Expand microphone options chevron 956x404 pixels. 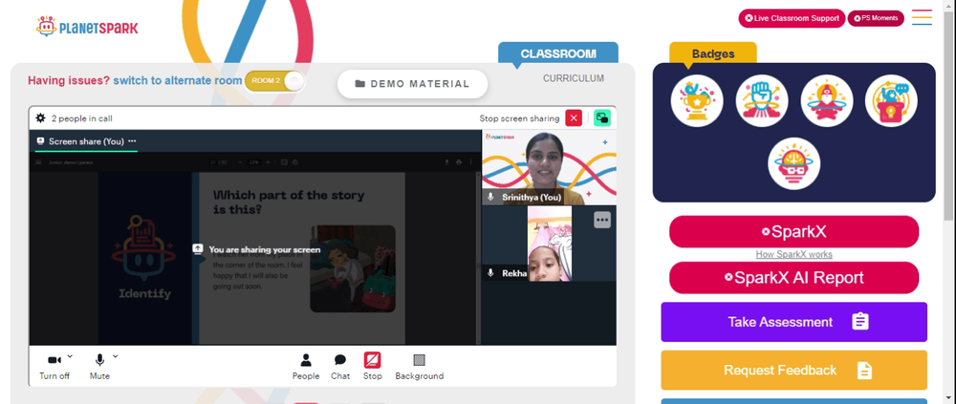point(116,356)
